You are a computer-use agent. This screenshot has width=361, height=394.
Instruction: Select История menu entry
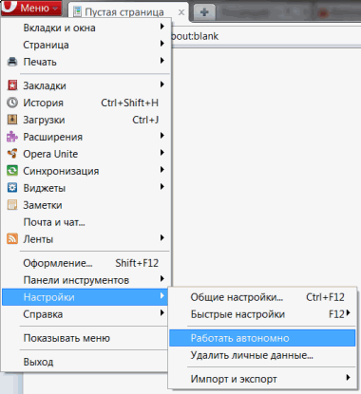[x=86, y=103]
